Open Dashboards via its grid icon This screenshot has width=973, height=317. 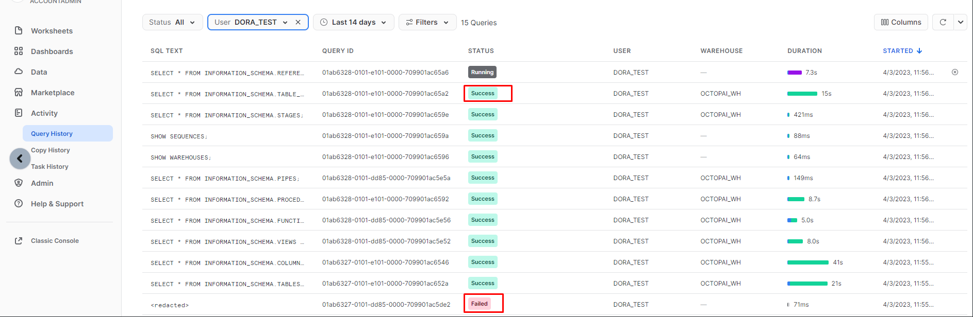[19, 51]
